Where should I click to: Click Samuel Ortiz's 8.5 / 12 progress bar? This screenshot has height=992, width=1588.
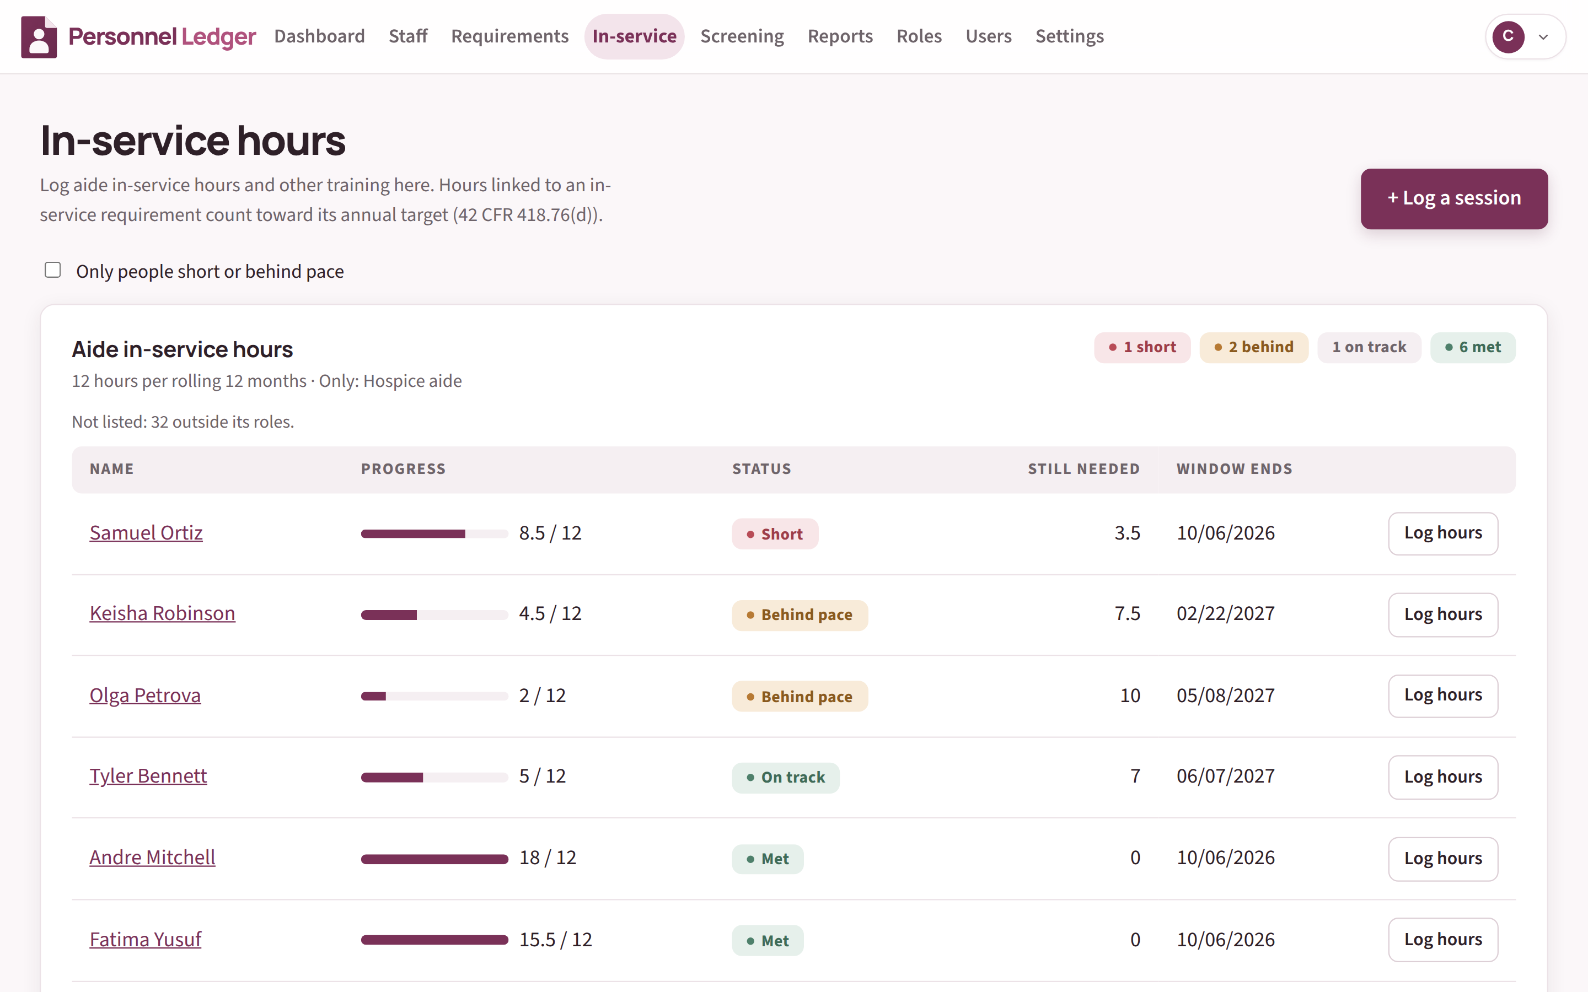434,533
